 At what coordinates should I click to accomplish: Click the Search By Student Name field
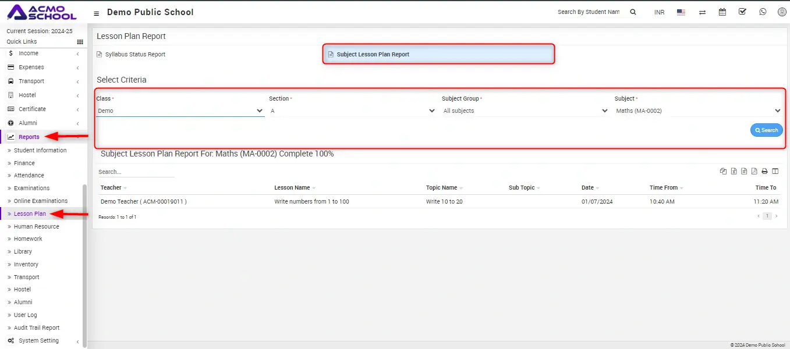[589, 12]
